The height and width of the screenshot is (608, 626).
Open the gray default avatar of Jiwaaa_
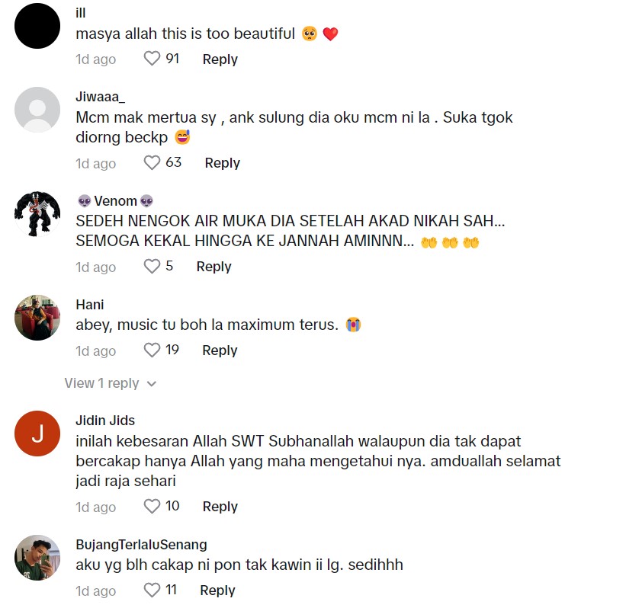[37, 110]
